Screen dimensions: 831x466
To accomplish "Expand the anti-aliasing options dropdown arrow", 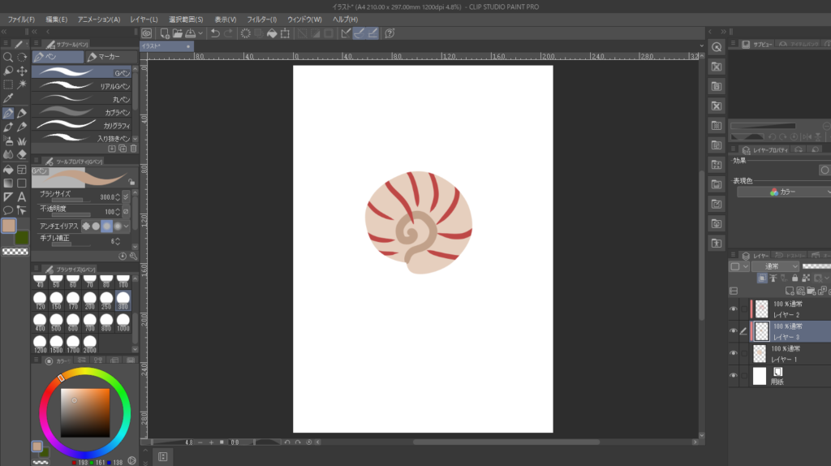I will pyautogui.click(x=126, y=226).
